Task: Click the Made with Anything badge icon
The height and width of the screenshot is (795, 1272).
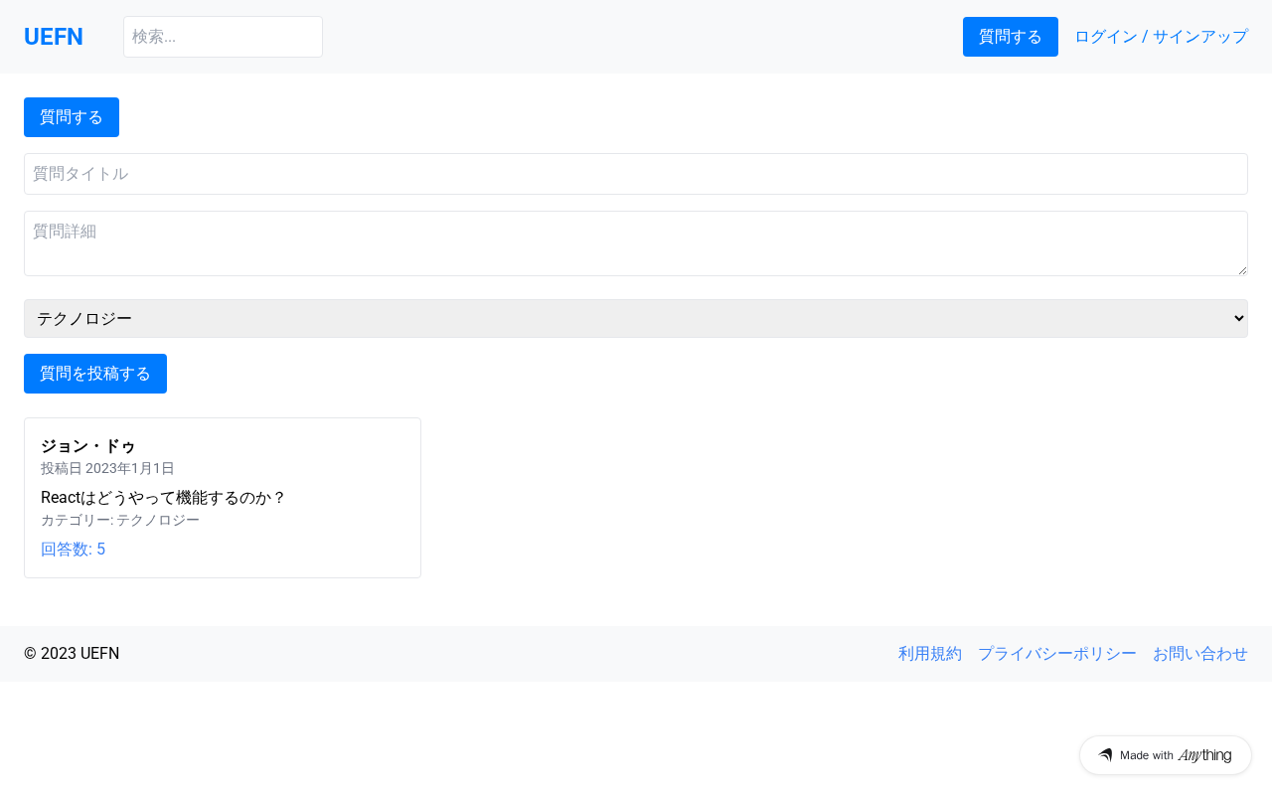Action: (1105, 755)
